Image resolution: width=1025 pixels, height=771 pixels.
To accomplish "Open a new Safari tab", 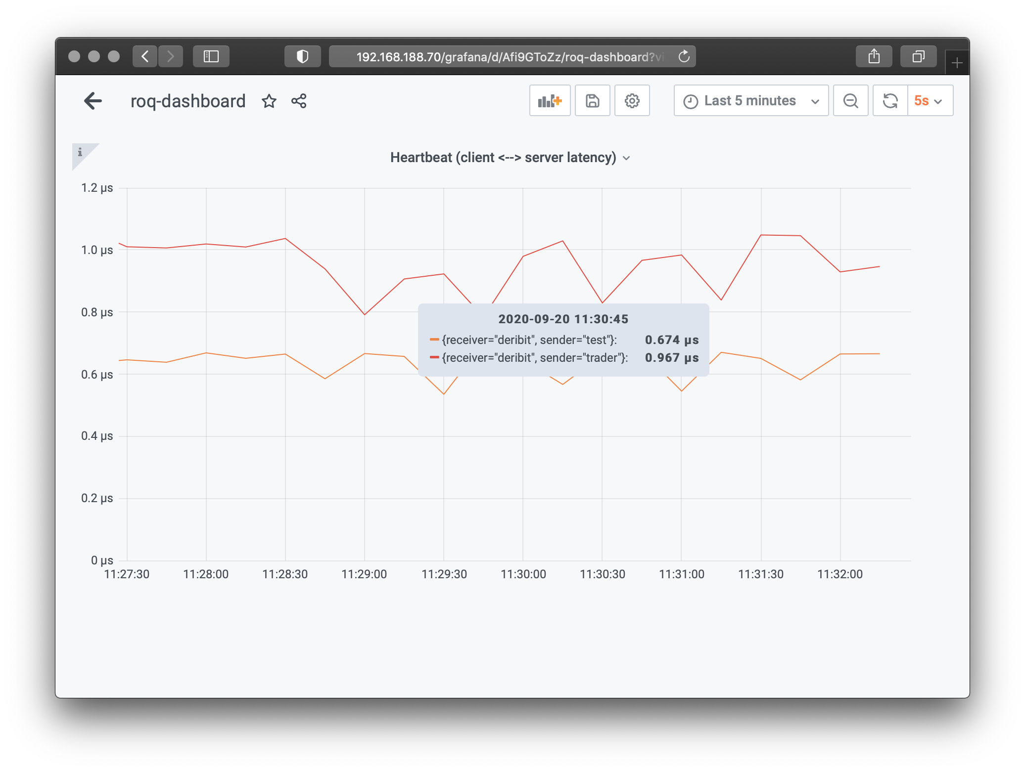I will click(957, 63).
